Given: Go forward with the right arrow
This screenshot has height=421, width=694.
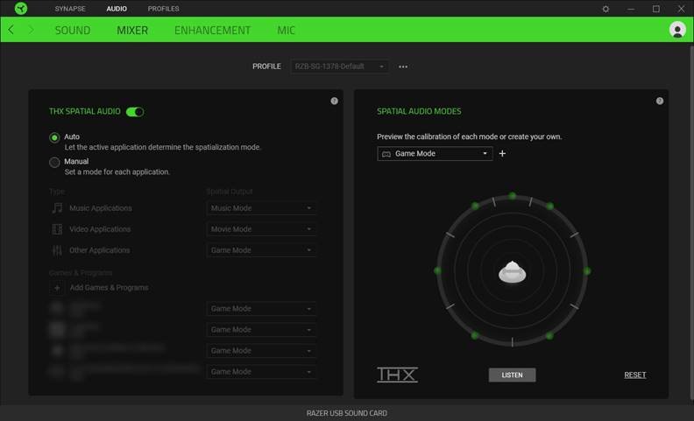Looking at the screenshot, I should click(31, 30).
